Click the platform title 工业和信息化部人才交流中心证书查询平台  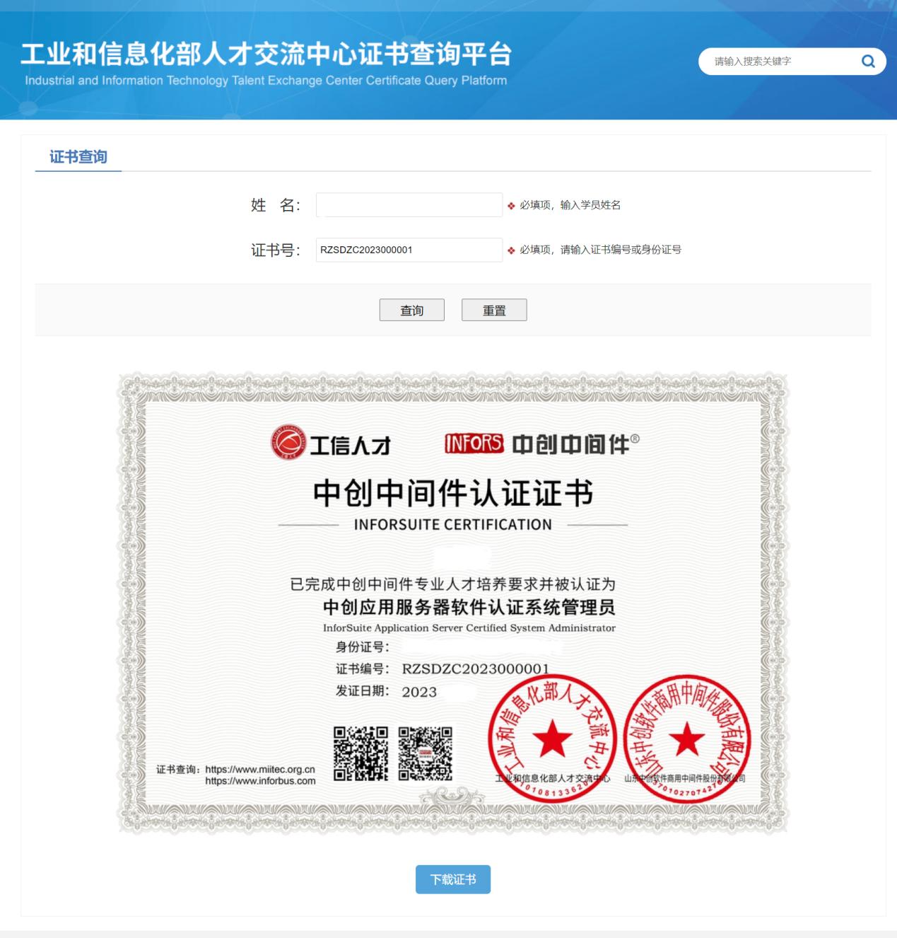click(266, 54)
